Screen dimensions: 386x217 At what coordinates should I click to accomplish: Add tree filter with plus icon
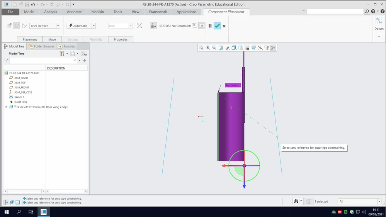pos(85,60)
